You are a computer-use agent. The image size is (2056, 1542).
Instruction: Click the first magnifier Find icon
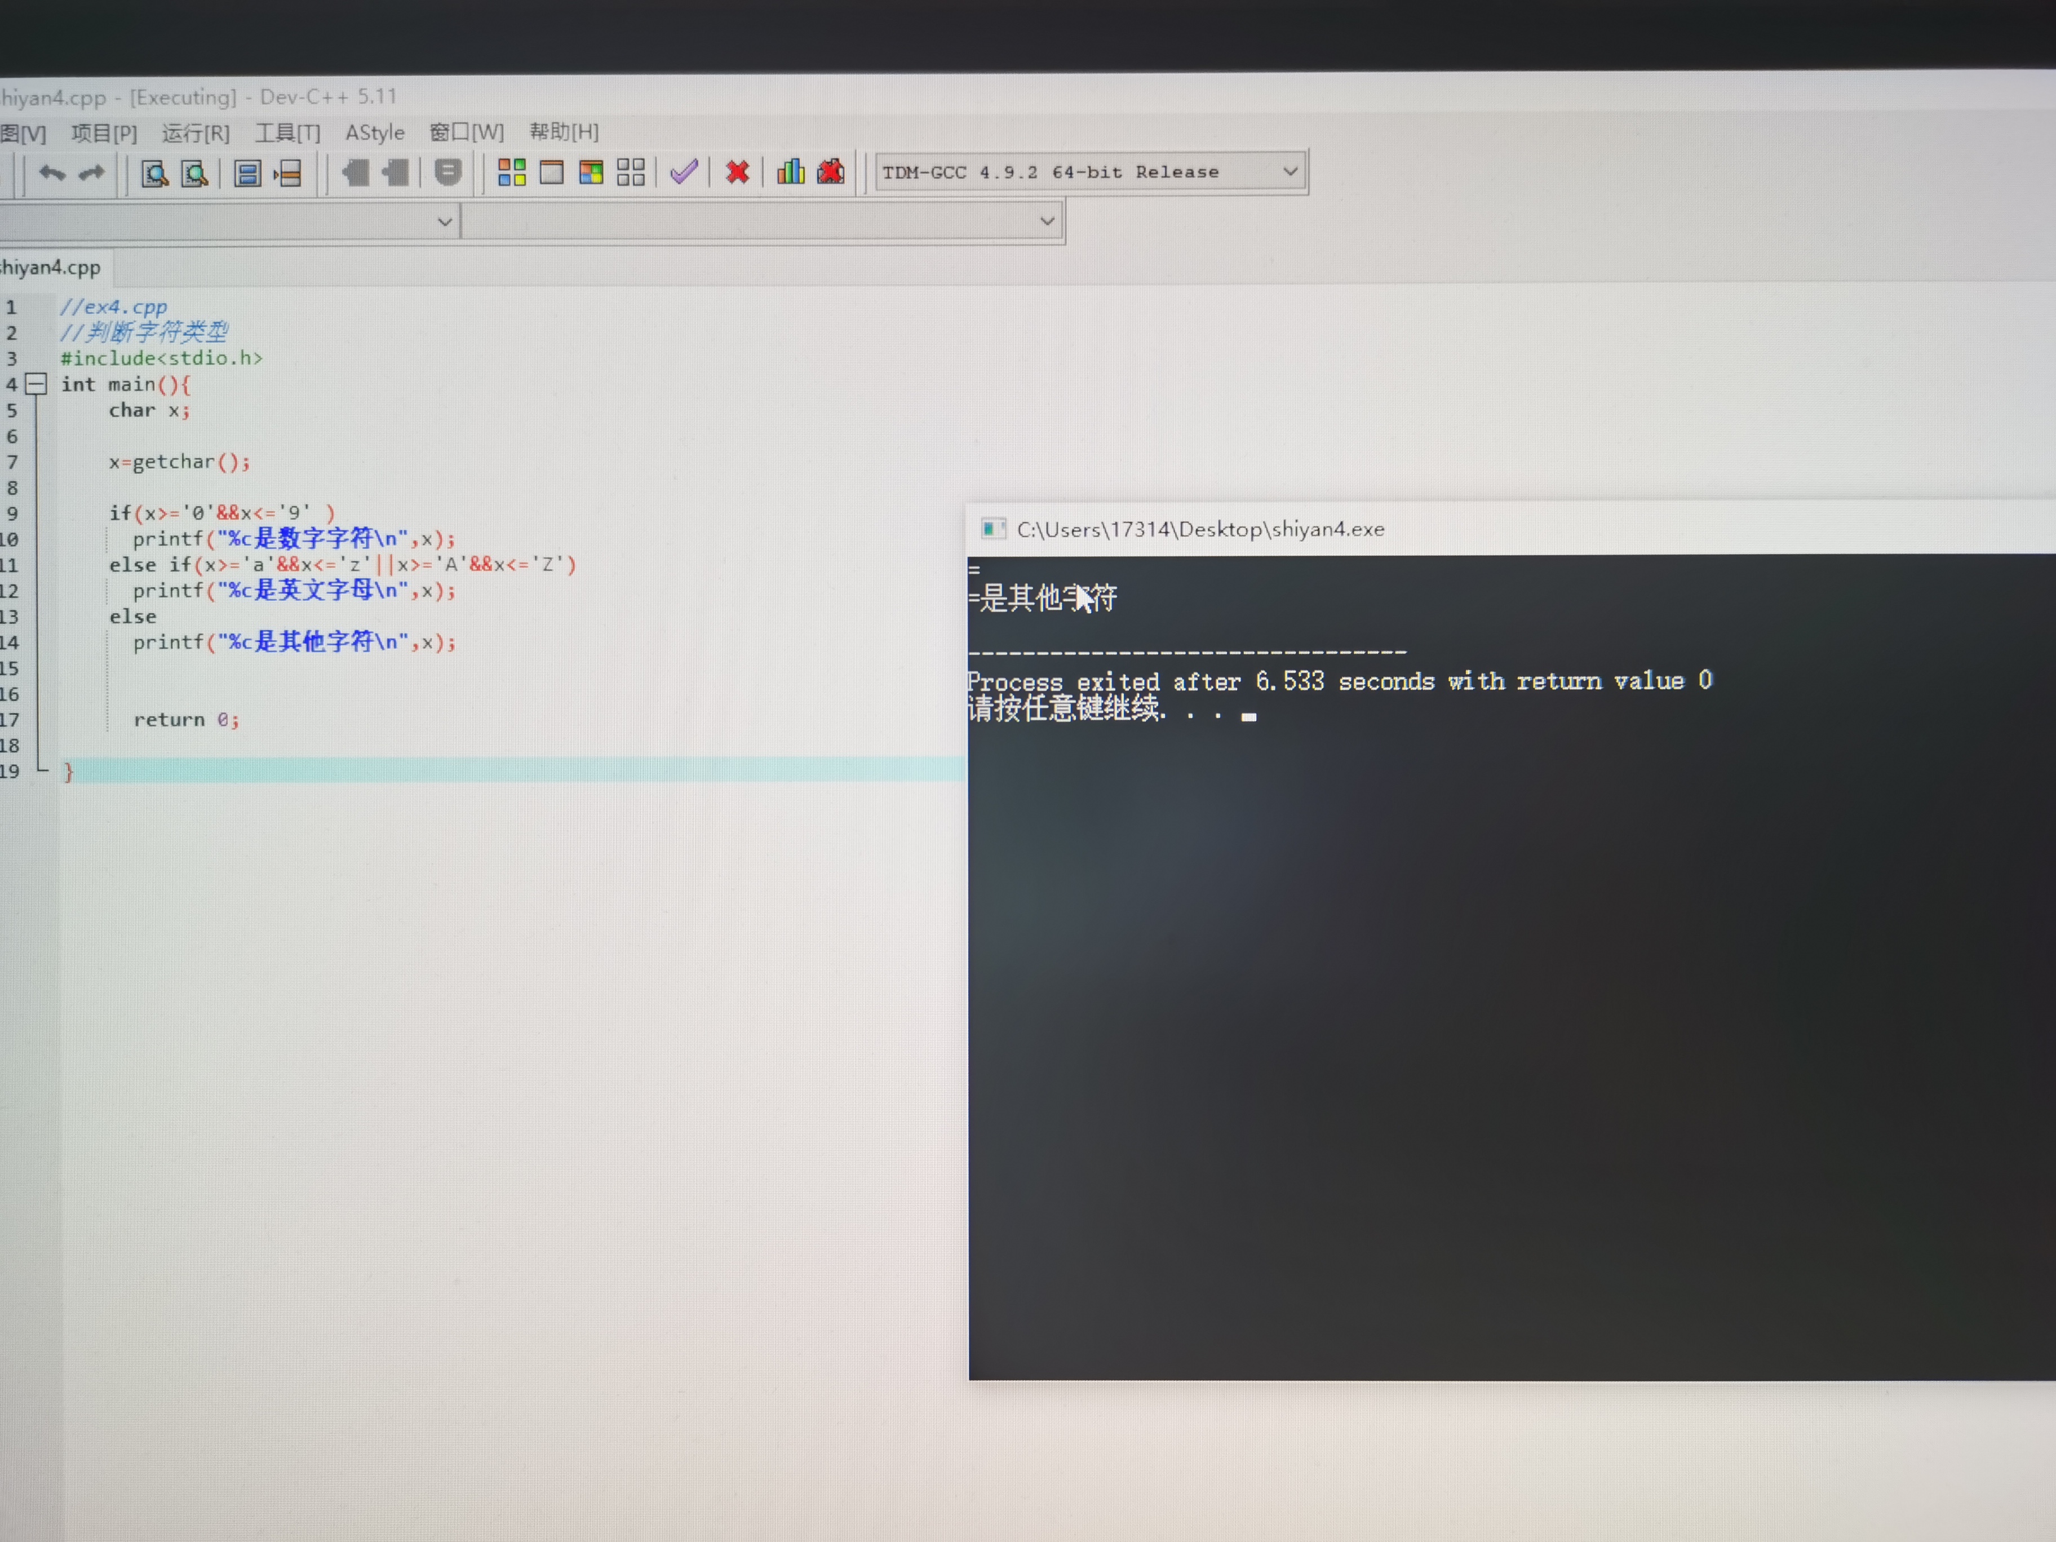[x=154, y=174]
